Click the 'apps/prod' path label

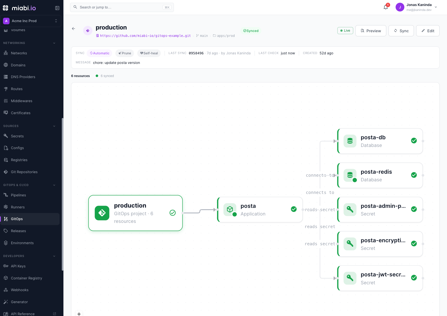click(226, 36)
